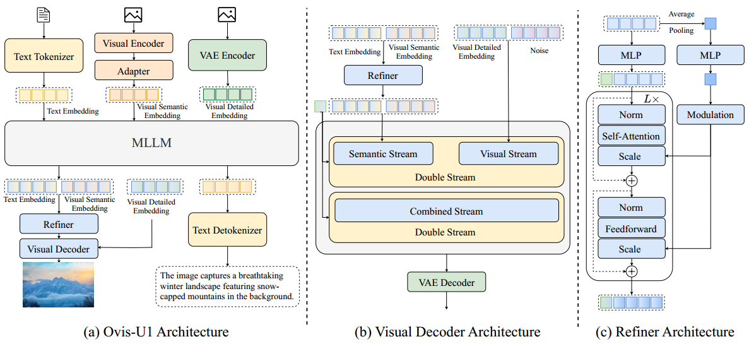Screen dimensions: 749x344
Task: Select the Combined Stream block
Action: (447, 211)
